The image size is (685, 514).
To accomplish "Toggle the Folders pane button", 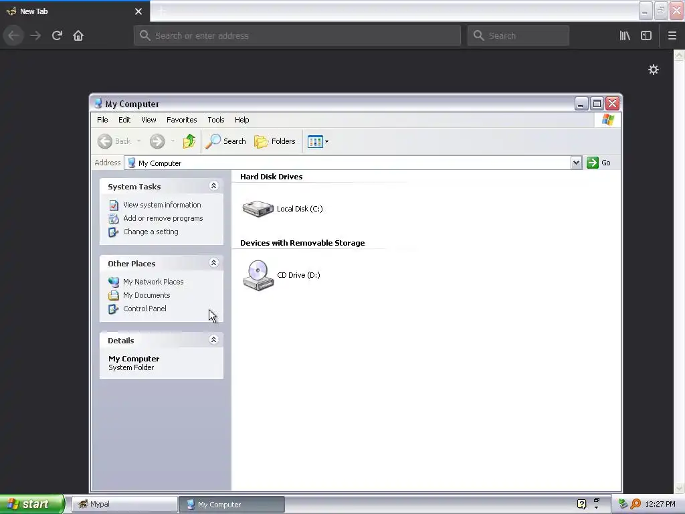I will pyautogui.click(x=275, y=141).
